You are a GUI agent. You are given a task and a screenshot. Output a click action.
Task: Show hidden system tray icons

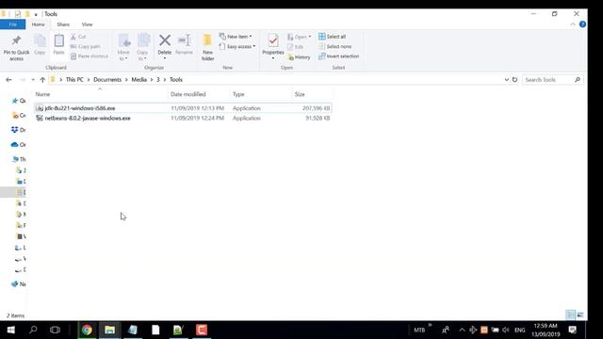(462, 330)
